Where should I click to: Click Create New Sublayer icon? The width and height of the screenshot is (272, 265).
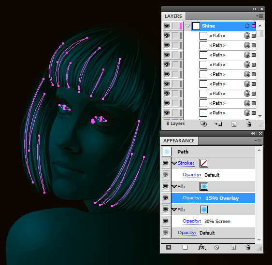[218, 124]
